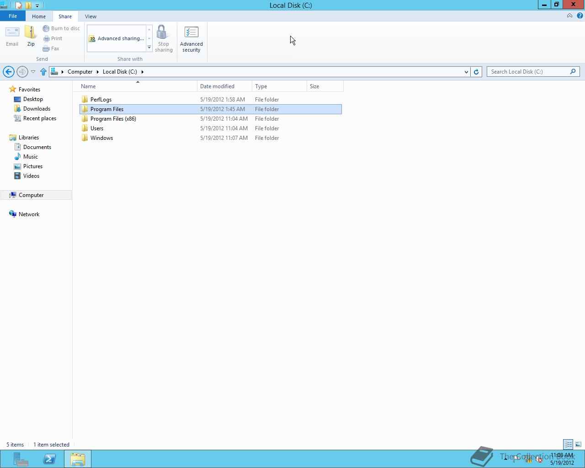Screen dimensions: 585x468
Task: Open Music library
Action: click(x=31, y=157)
